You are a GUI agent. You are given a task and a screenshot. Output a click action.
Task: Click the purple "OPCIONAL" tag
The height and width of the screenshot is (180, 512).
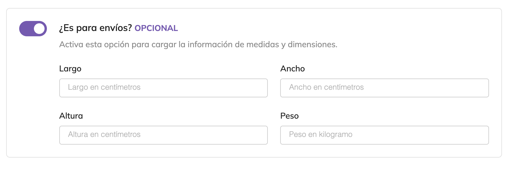coord(156,28)
